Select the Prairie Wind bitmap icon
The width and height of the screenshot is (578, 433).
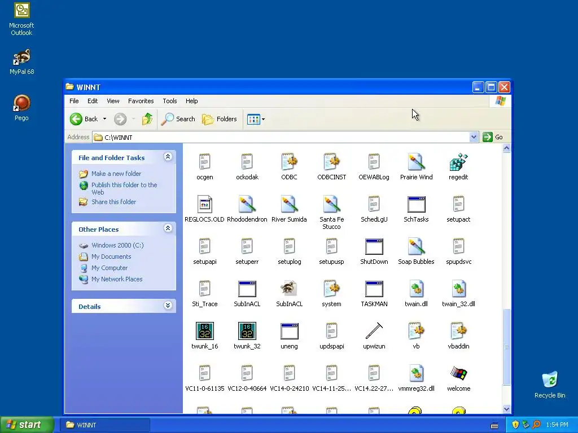point(416,162)
